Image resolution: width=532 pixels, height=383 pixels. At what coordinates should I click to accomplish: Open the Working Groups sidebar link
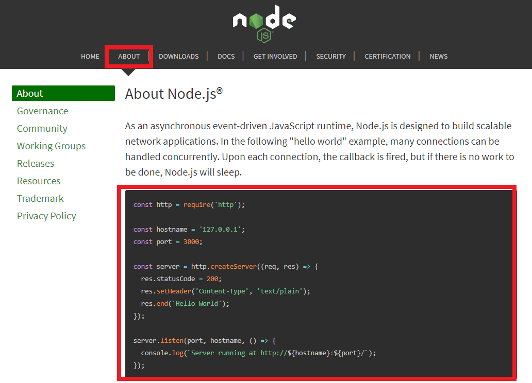pos(51,146)
